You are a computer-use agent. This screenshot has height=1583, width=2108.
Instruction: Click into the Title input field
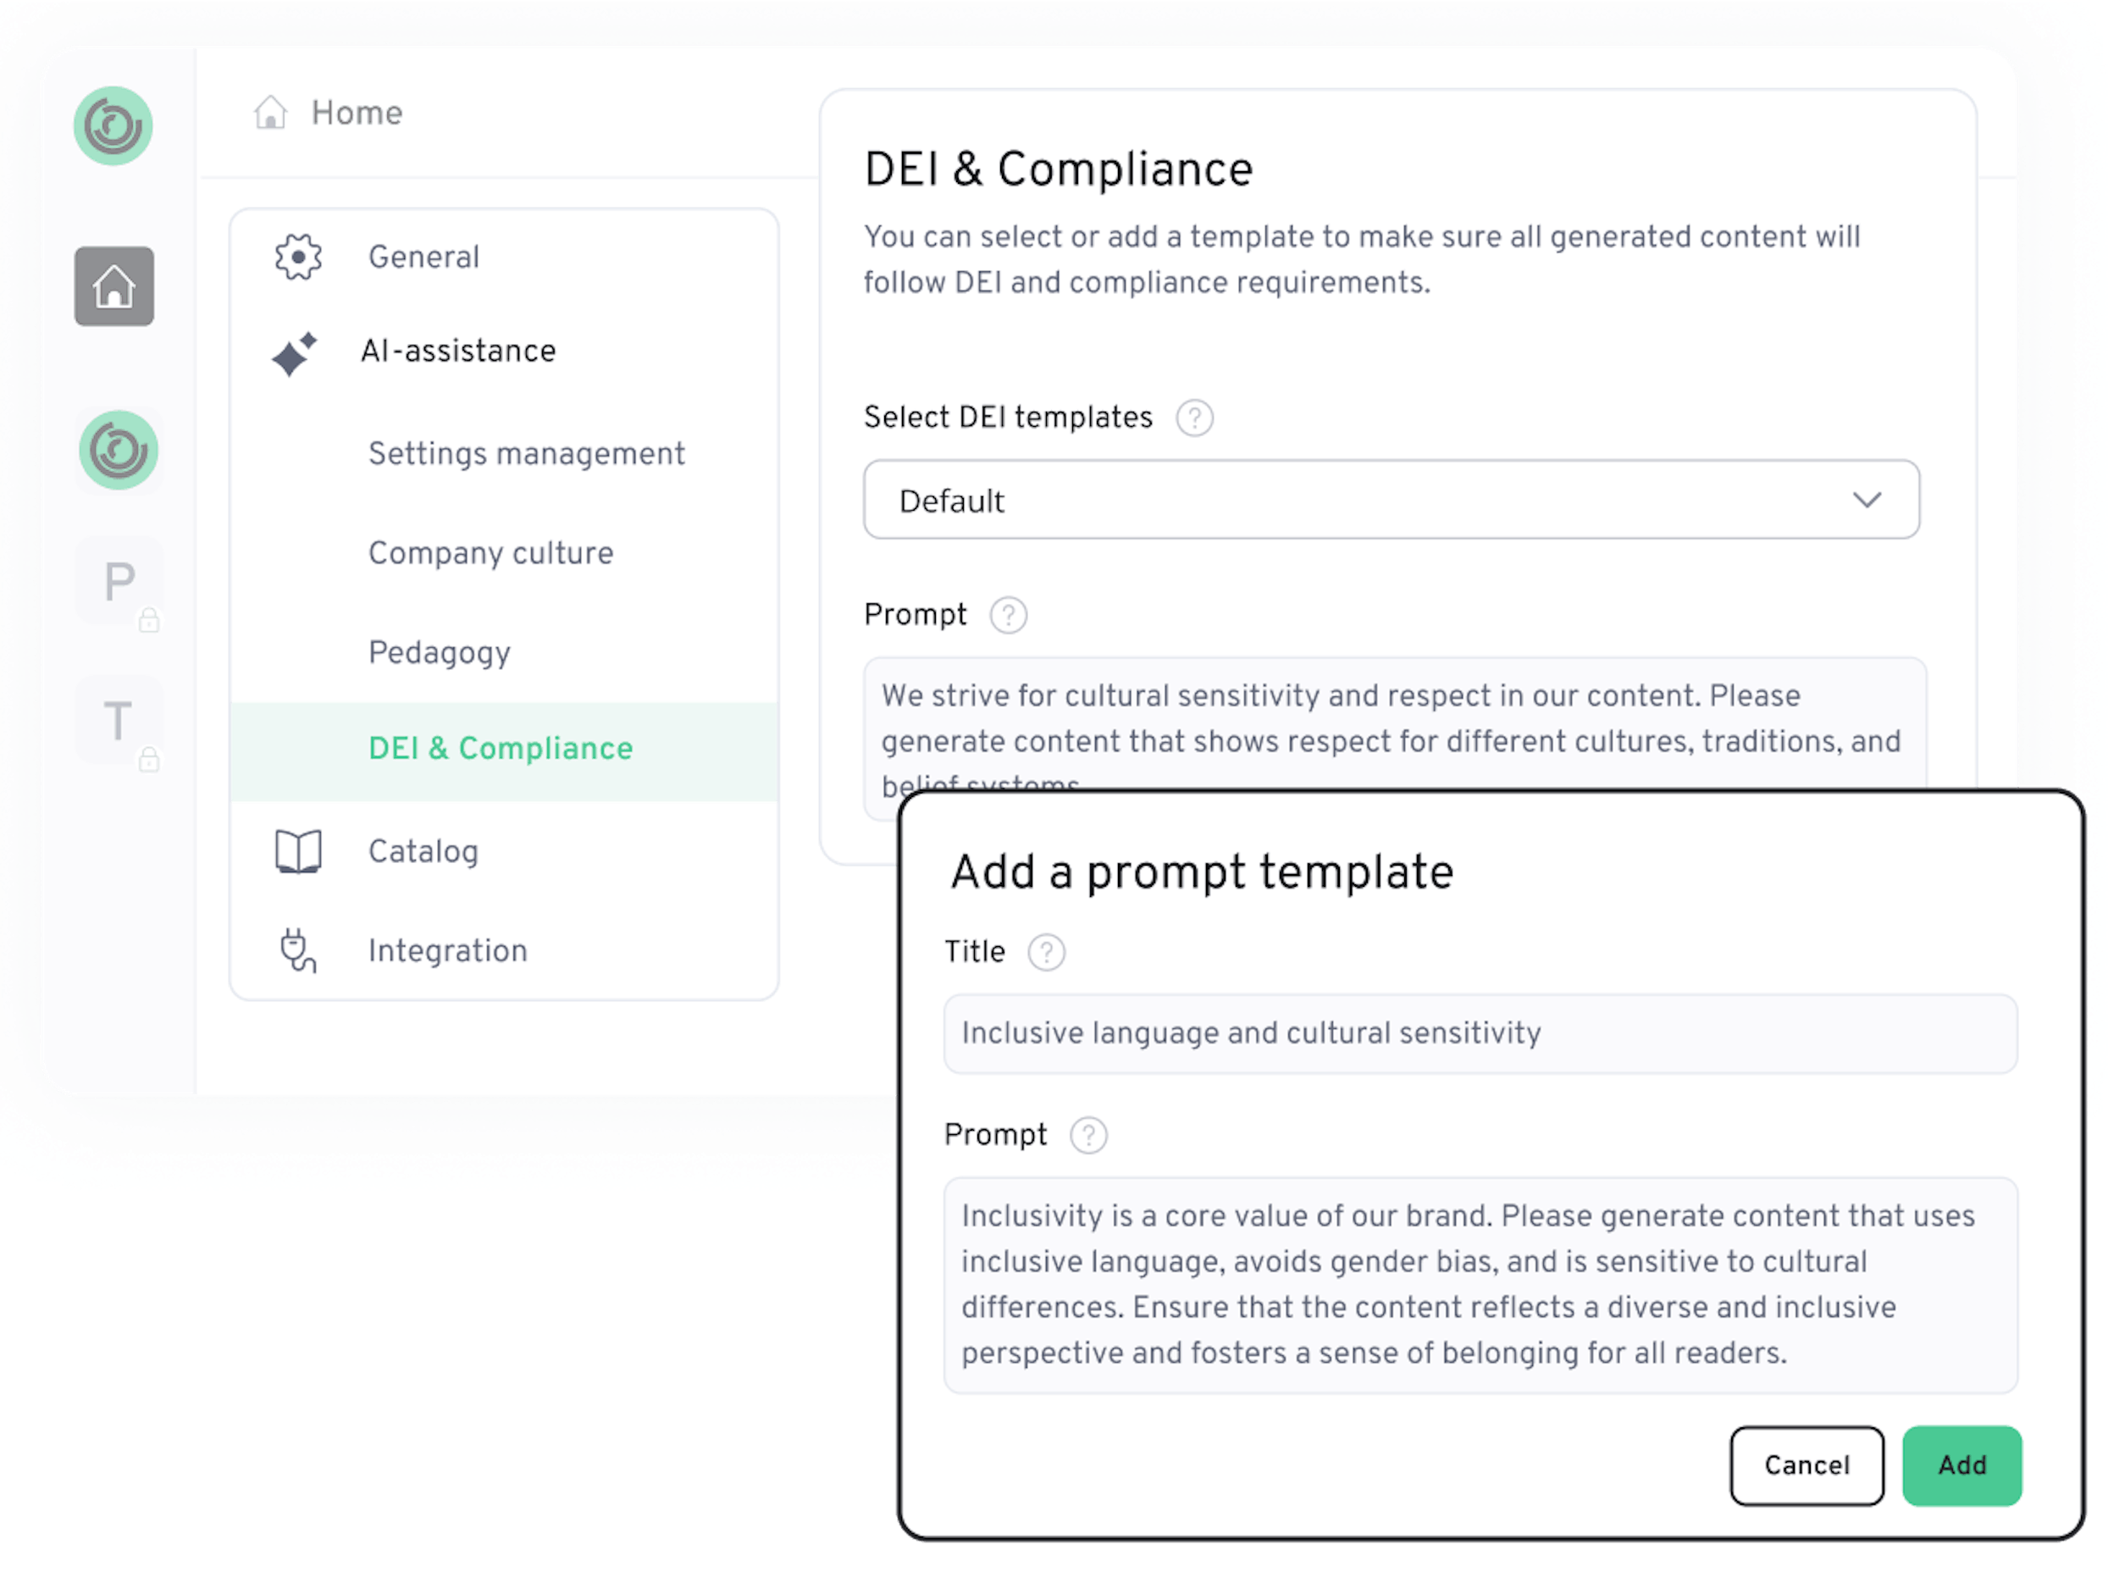click(1479, 1033)
